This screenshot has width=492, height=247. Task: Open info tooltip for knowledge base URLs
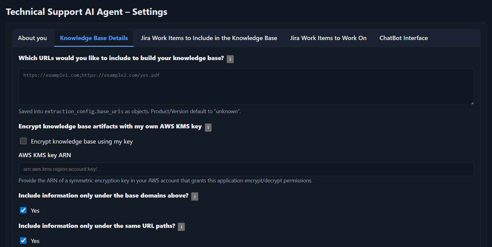tap(230, 59)
